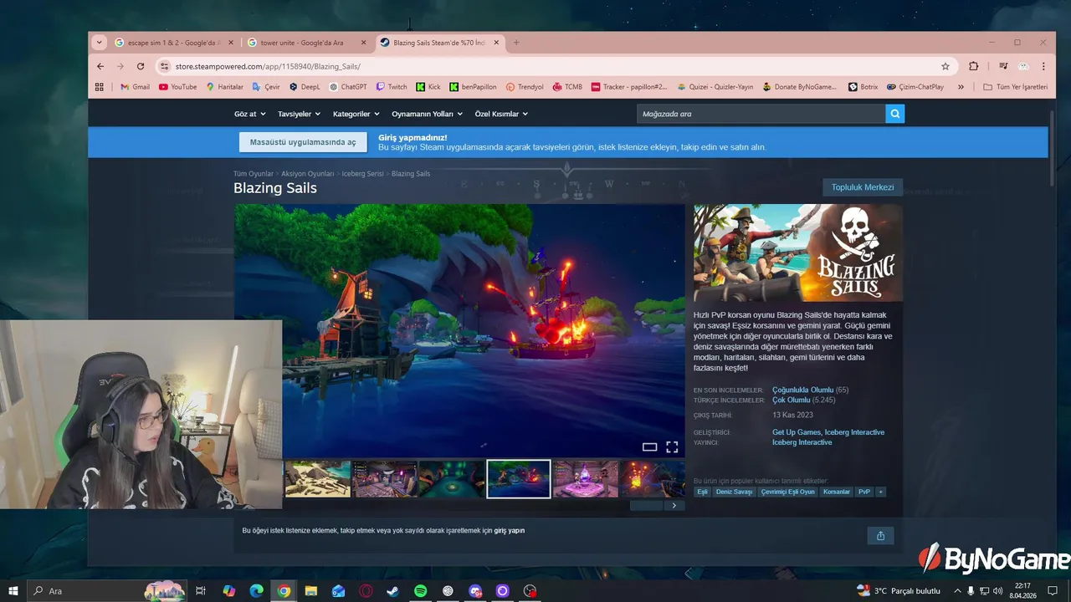Click the Mağazada ara search field

[761, 114]
